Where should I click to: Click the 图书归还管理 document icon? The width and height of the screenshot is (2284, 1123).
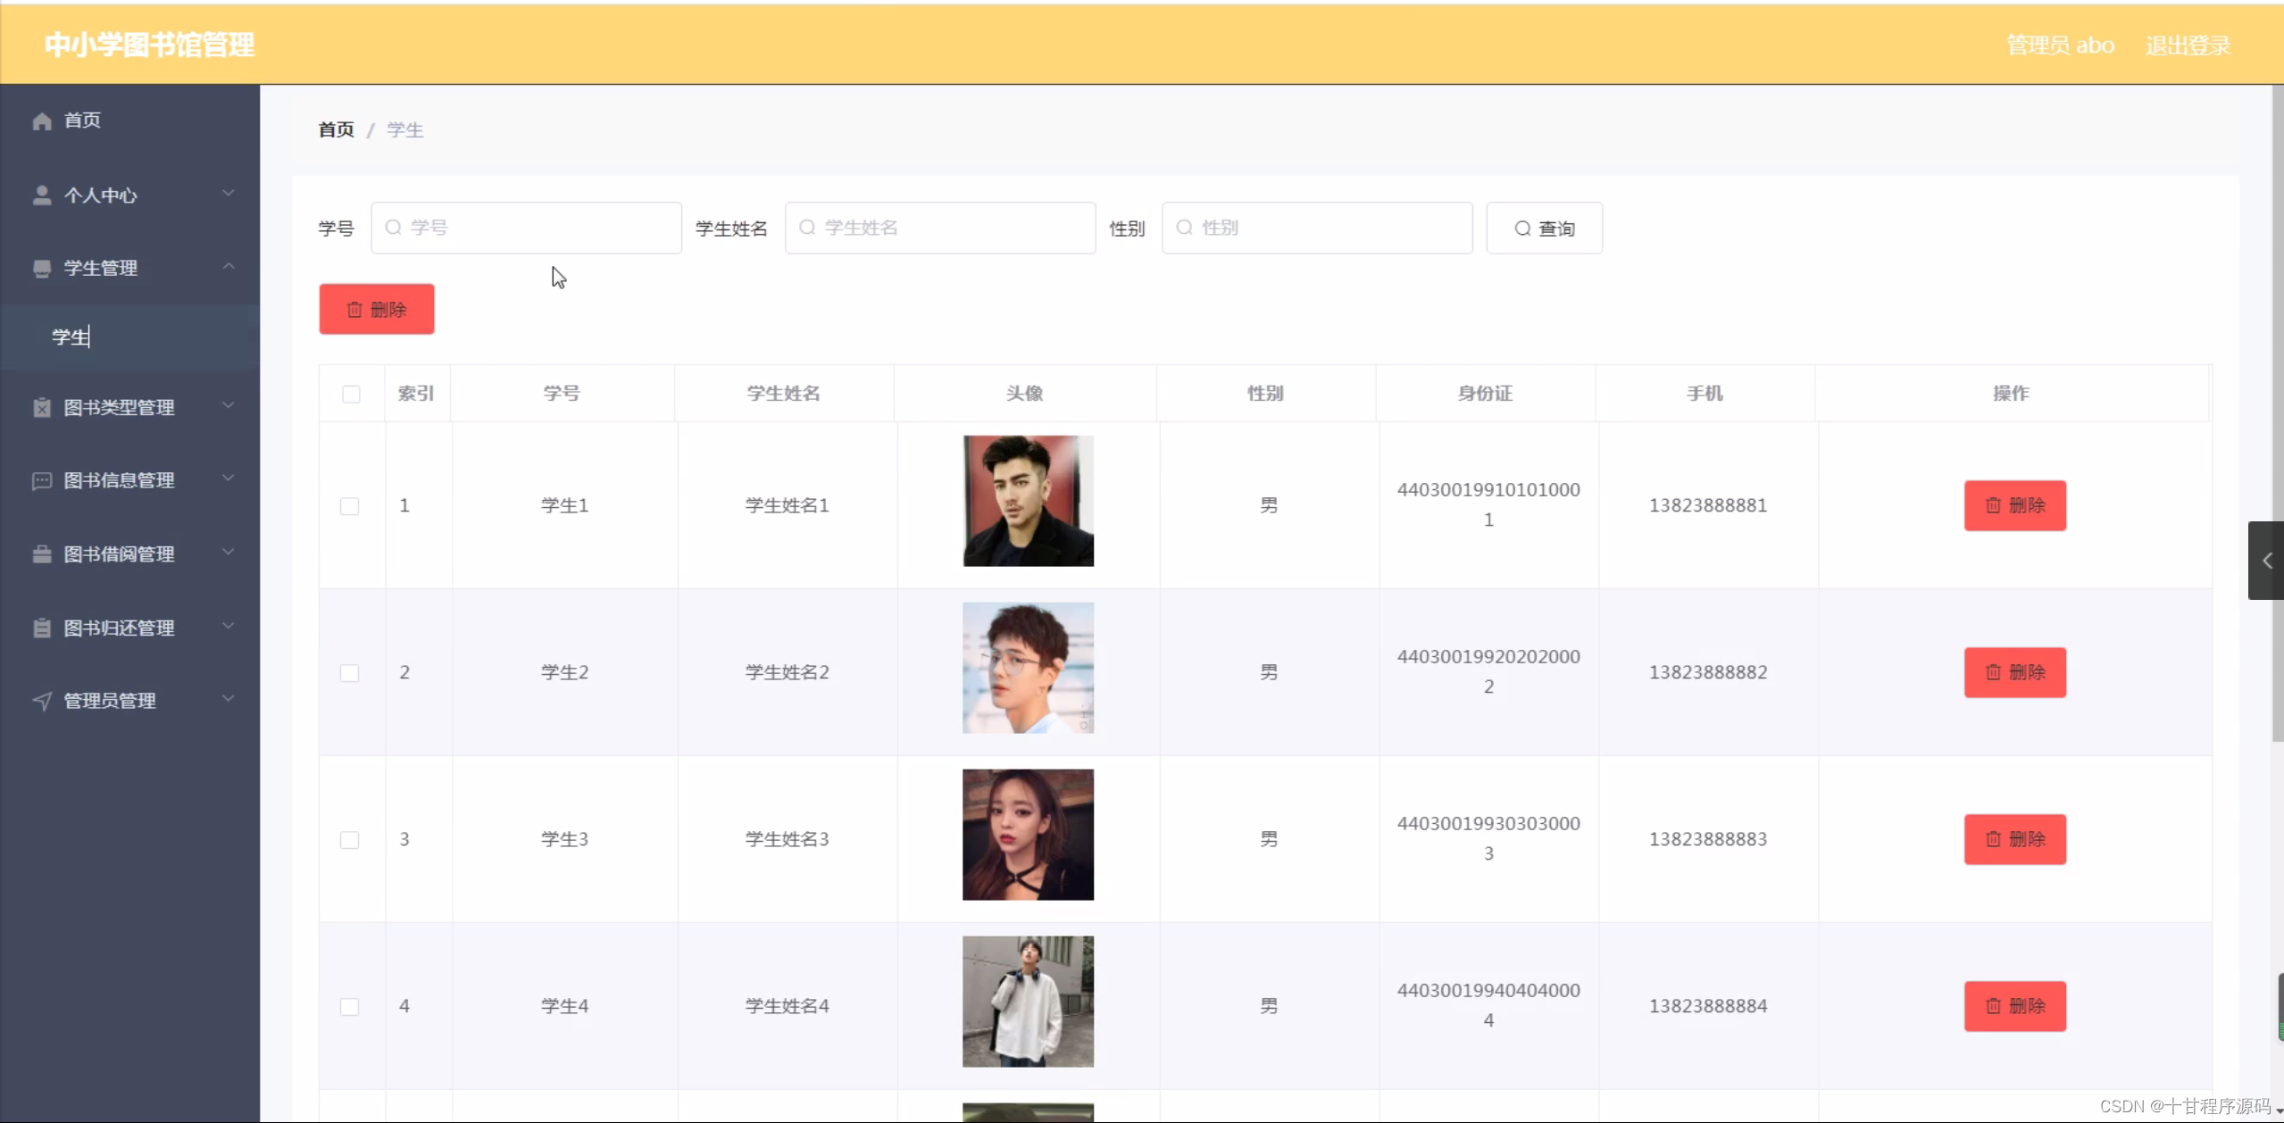[42, 627]
